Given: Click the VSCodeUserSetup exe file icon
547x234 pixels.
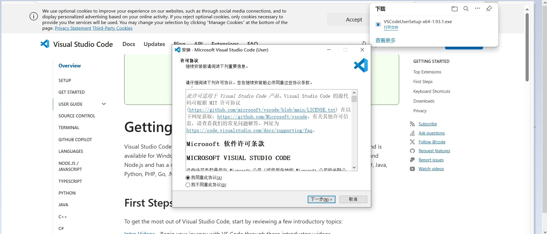Looking at the screenshot, I should 378,25.
